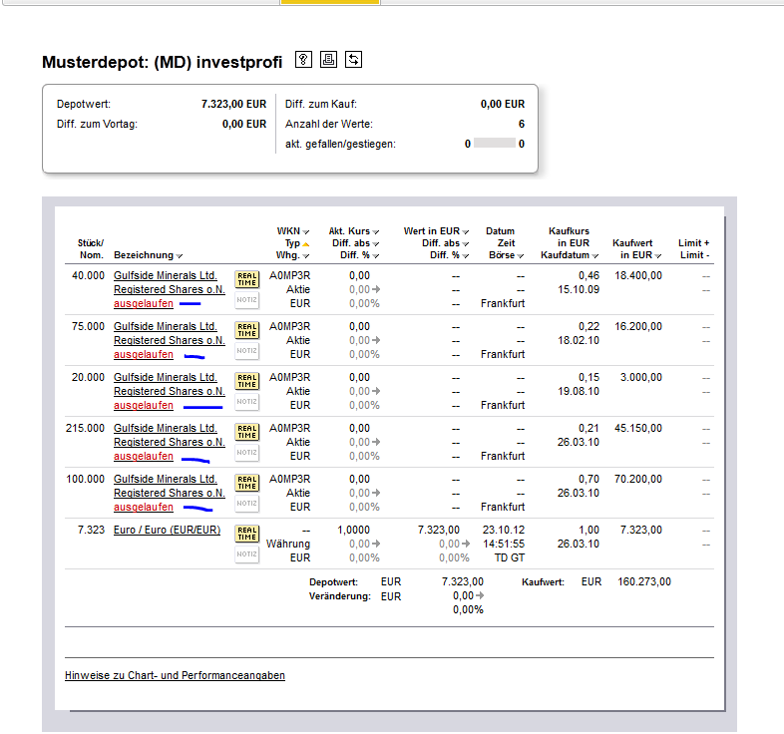Click the Kaufwert cell 70.200,00
The height and width of the screenshot is (734, 784).
click(x=638, y=479)
